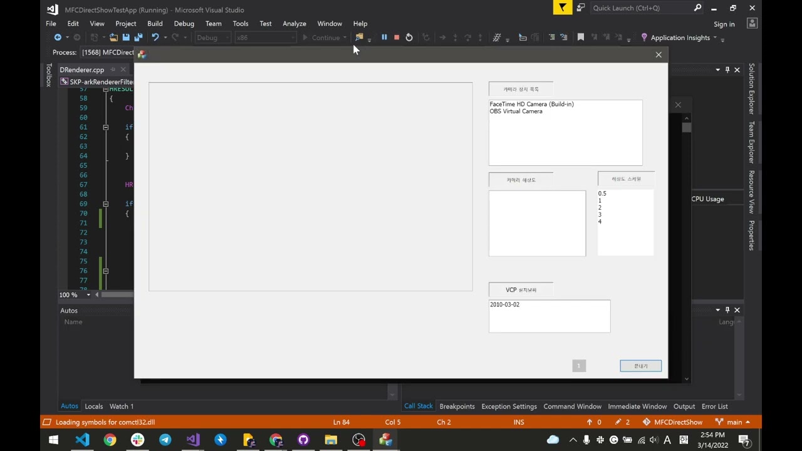Open Windows Start menu

(x=53, y=440)
